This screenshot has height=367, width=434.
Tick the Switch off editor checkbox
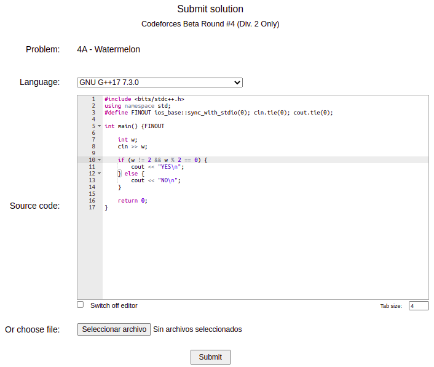(x=81, y=305)
